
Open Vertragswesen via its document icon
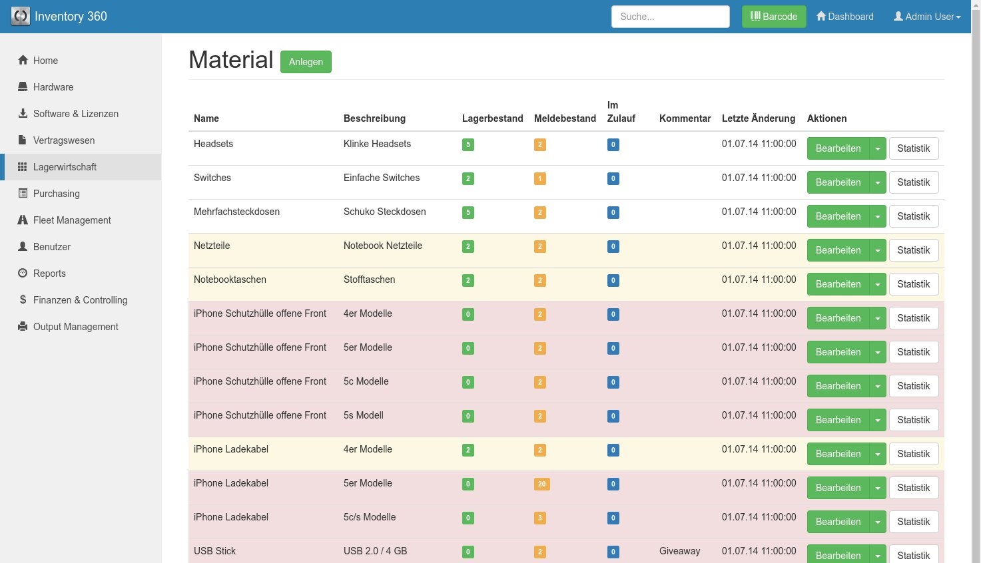pos(23,140)
